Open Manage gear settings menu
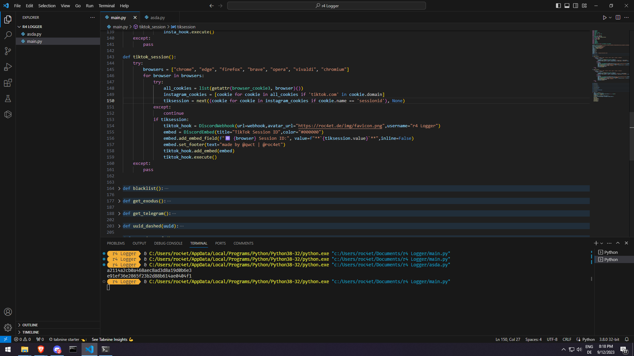The image size is (634, 356). 8,328
